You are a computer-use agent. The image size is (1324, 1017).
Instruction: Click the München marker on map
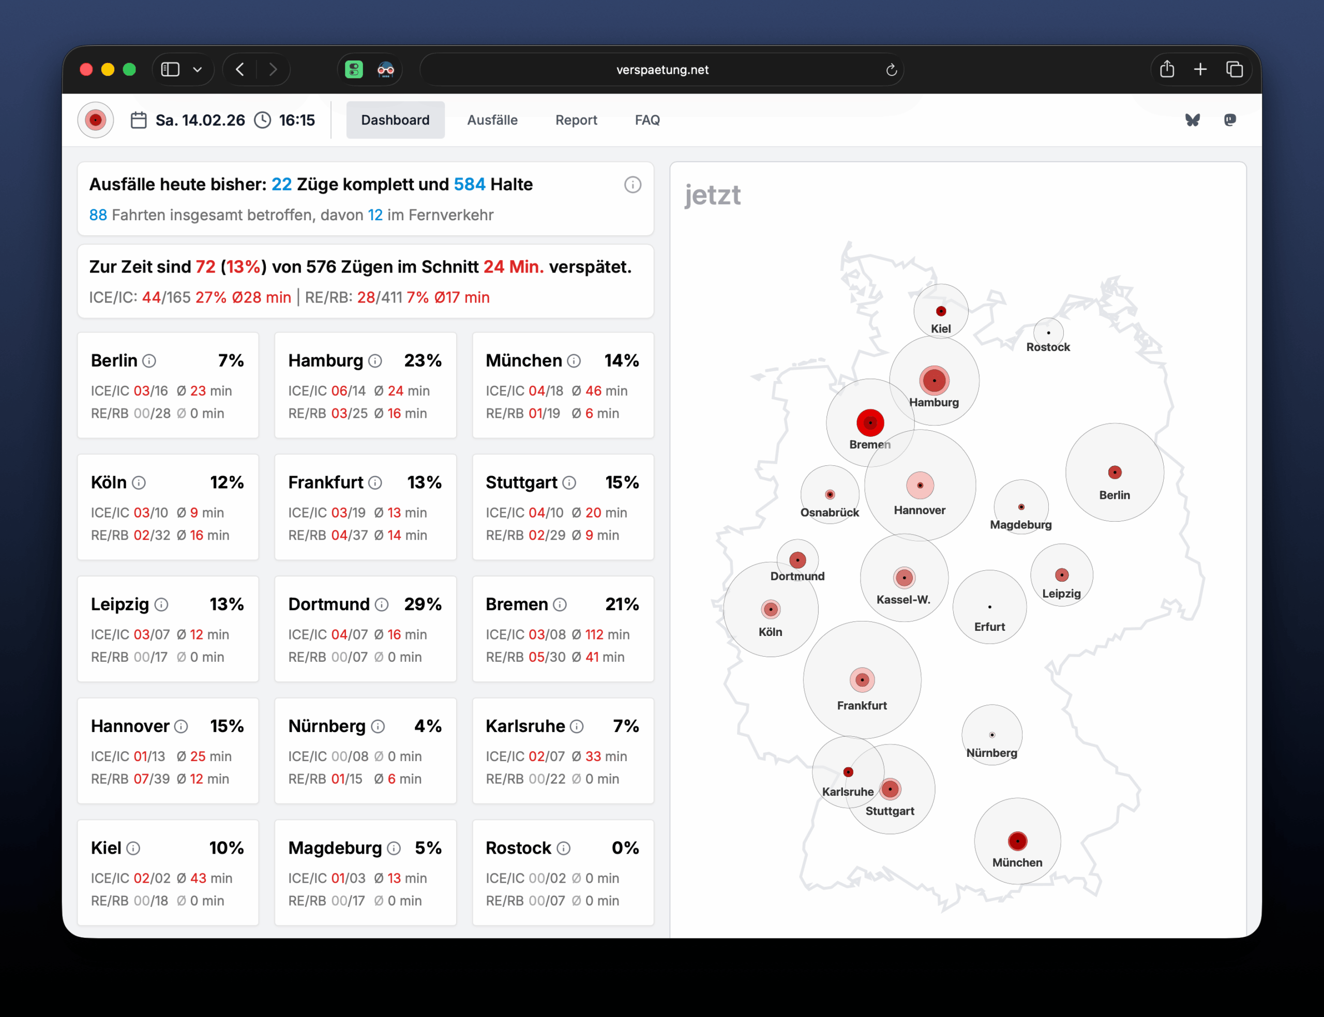pos(1017,841)
